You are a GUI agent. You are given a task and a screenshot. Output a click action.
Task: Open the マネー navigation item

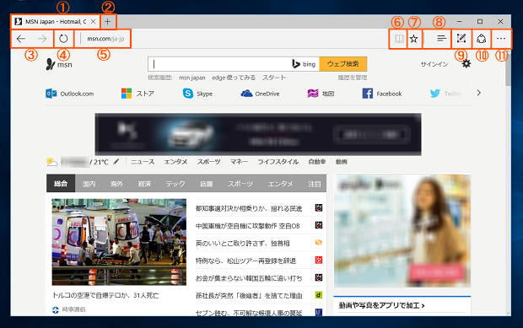(239, 162)
